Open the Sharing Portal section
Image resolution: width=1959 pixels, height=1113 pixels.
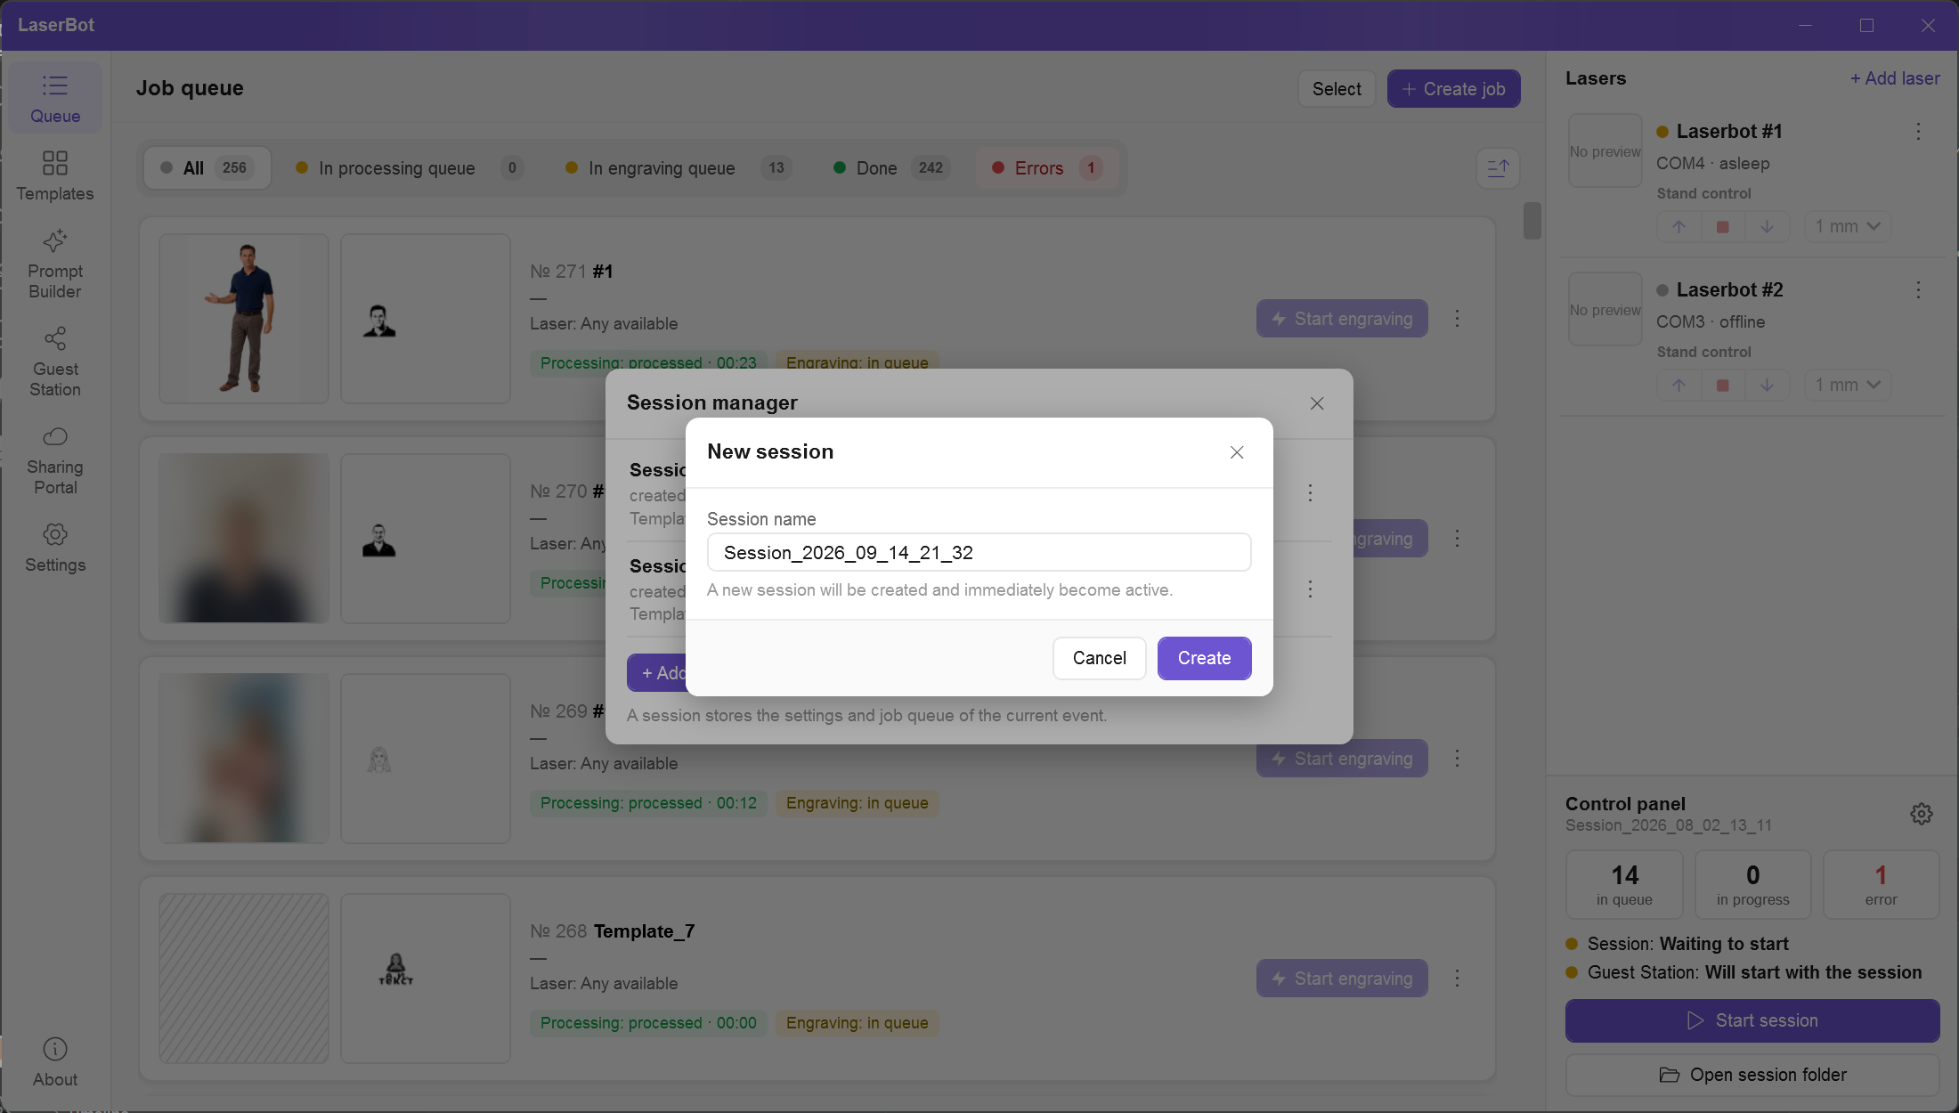(x=55, y=460)
